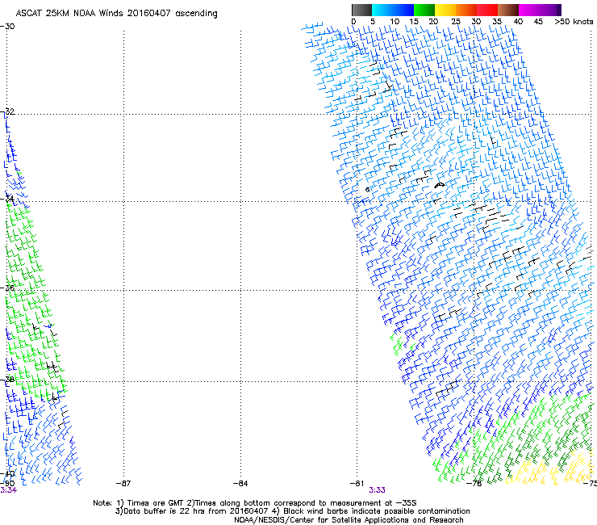This screenshot has height=525, width=597.
Task: Click the magenta 40-45 knots legend swatch
Action: coord(528,10)
